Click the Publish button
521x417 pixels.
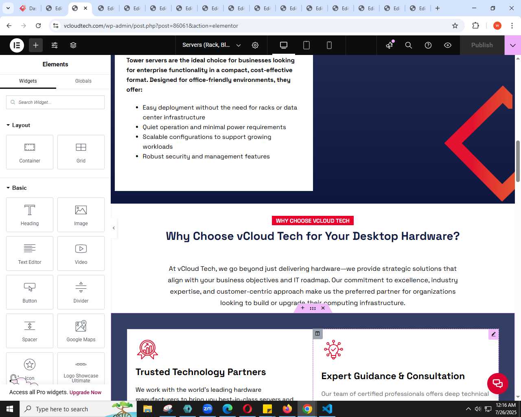(482, 45)
